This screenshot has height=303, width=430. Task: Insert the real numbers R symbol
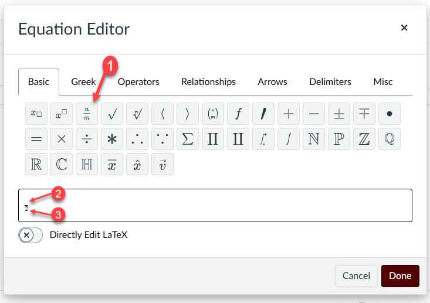click(x=36, y=164)
